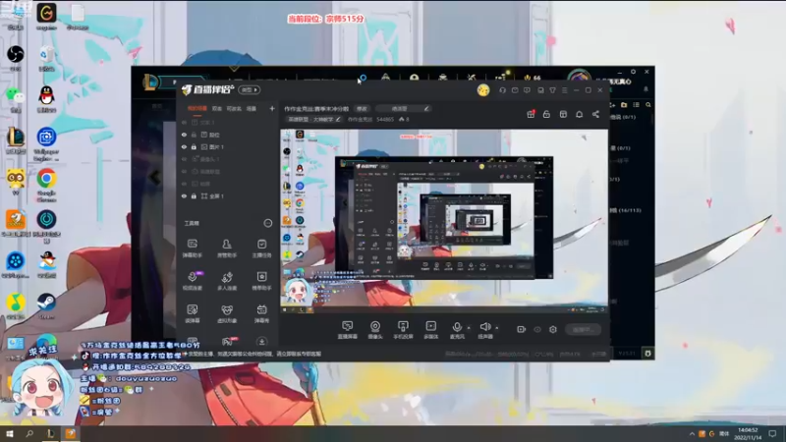
Task: Select the Picture 1 layer row
Action: click(228, 146)
